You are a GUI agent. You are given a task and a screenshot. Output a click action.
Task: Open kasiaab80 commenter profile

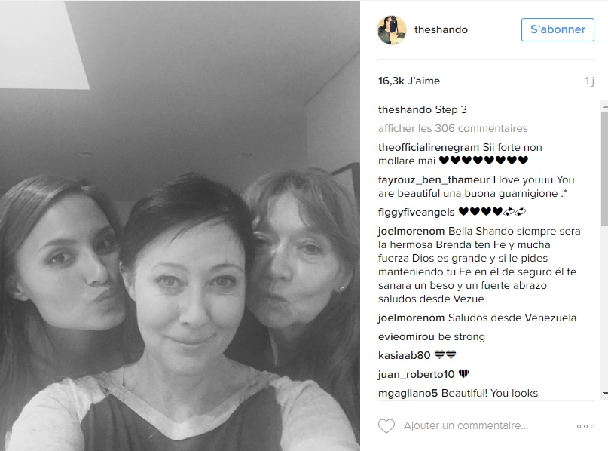coord(404,355)
